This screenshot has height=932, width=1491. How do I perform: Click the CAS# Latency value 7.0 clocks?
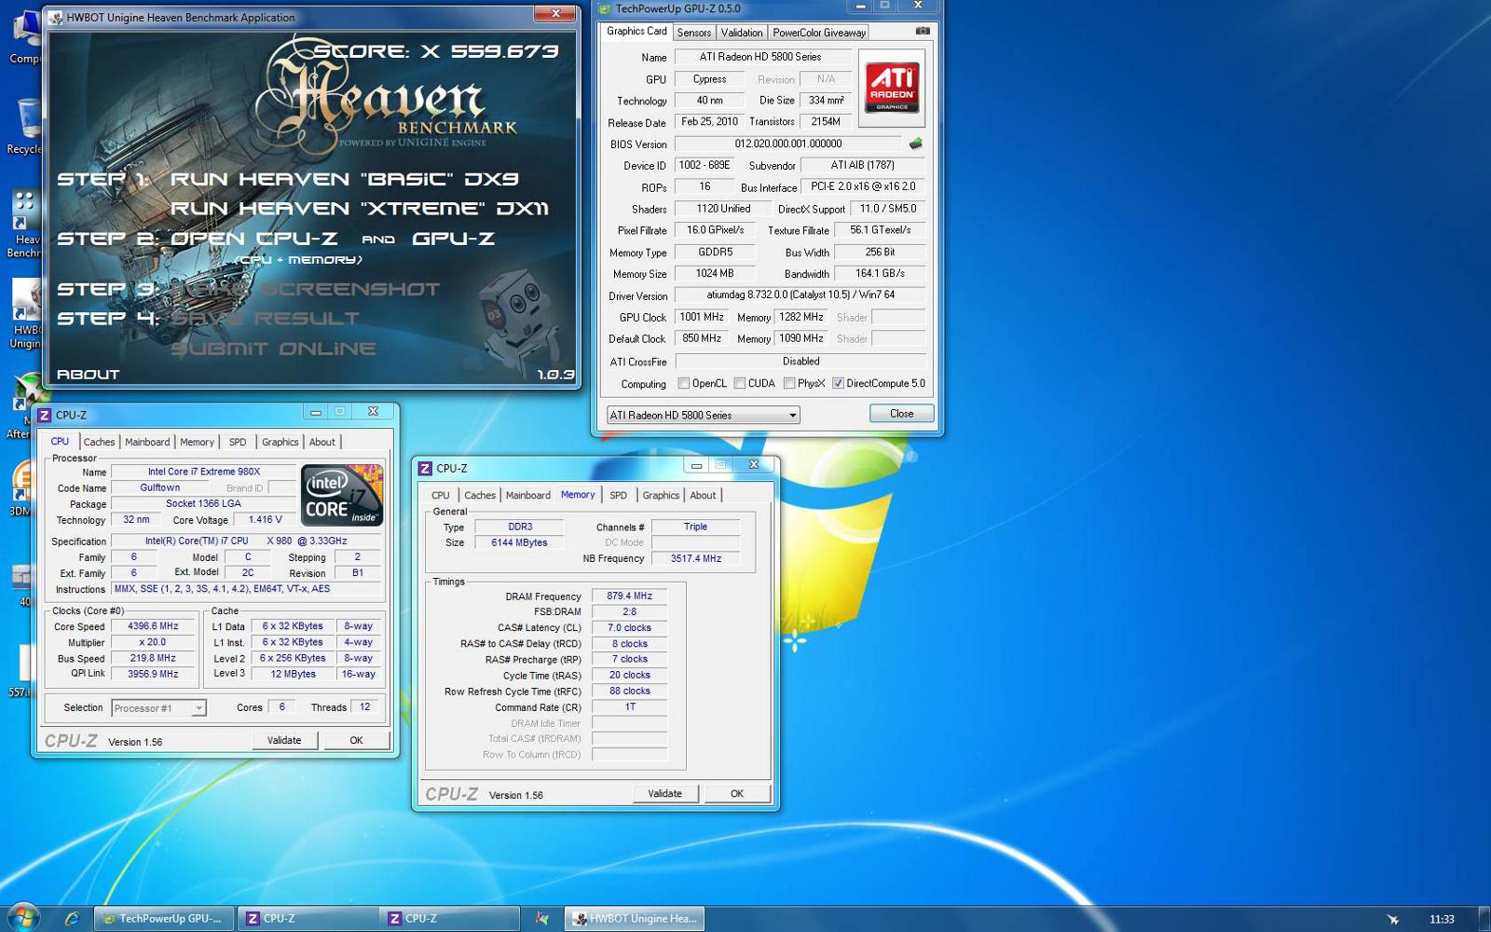point(629,627)
